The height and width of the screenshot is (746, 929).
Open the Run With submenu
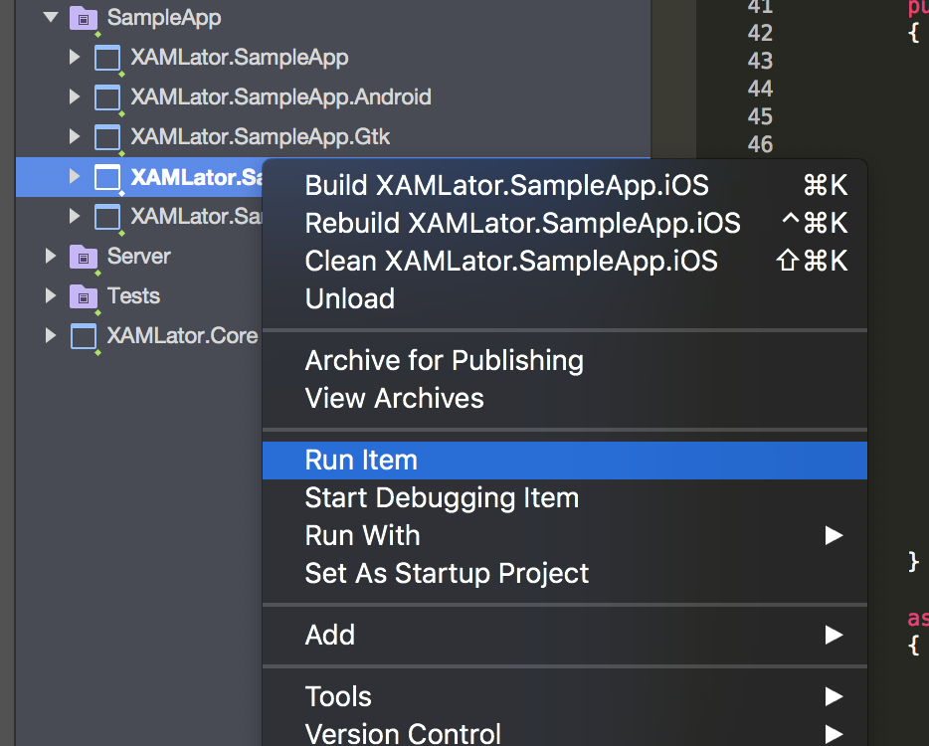pos(362,536)
